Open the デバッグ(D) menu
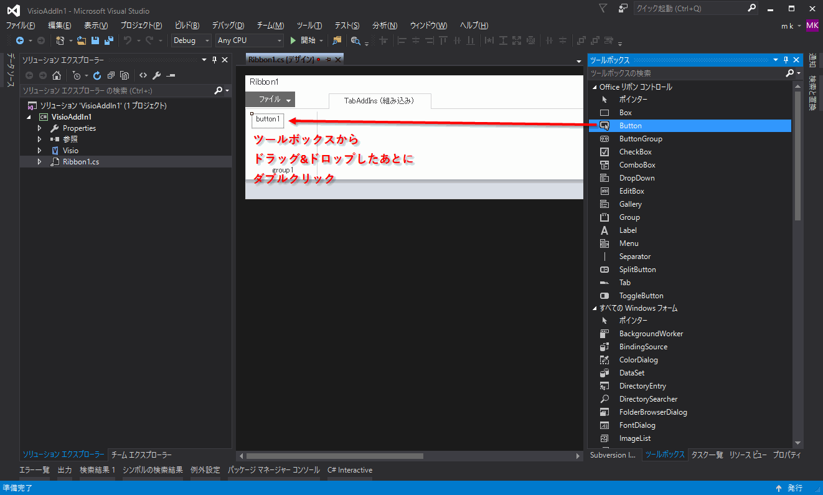 [228, 26]
